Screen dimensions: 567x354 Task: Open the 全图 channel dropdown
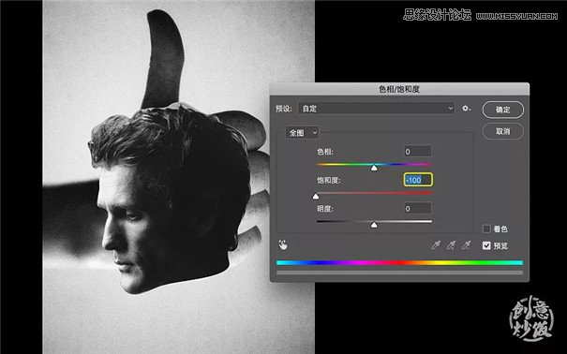click(303, 133)
